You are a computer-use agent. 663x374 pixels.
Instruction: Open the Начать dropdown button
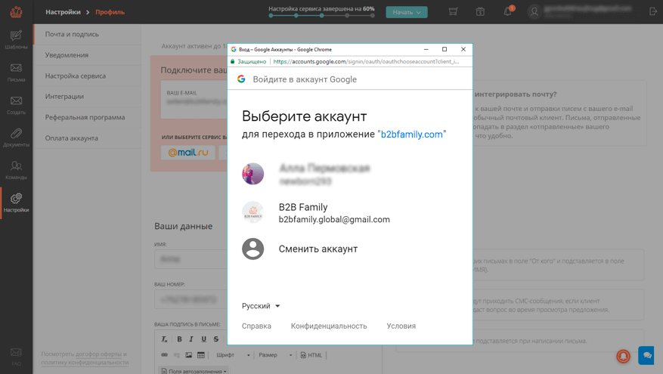pos(406,12)
